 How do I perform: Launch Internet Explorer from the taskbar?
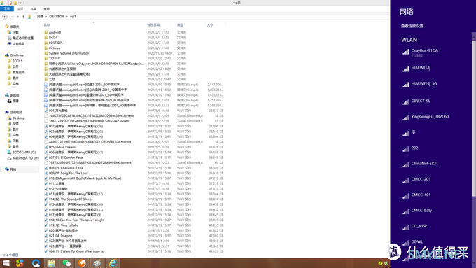(x=113, y=263)
